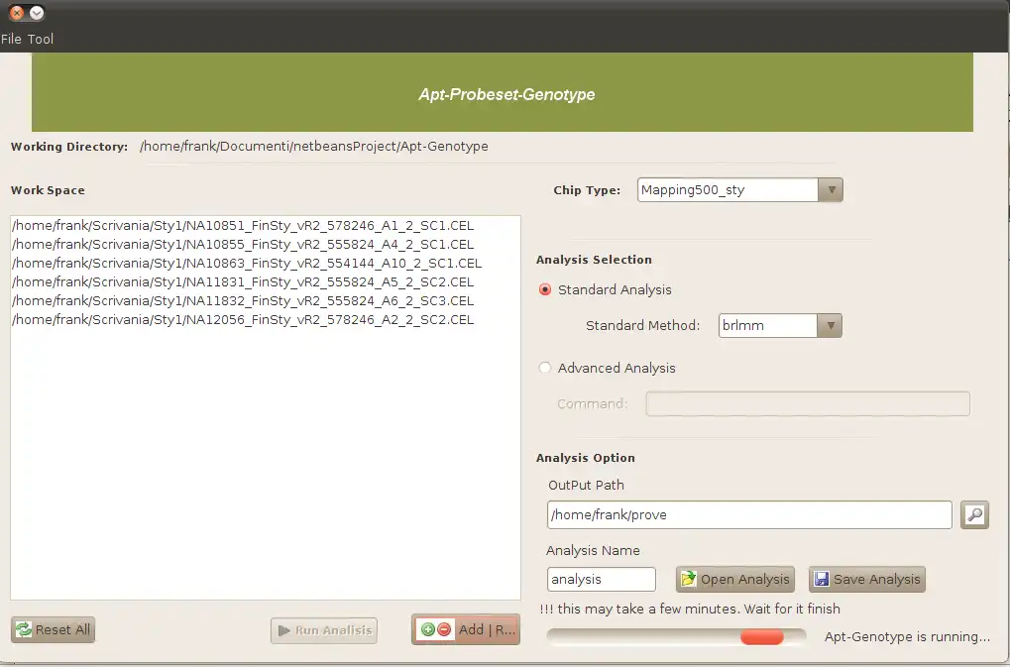Click the Mapping500_sty combo box value
This screenshot has width=1010, height=667.
coord(728,190)
